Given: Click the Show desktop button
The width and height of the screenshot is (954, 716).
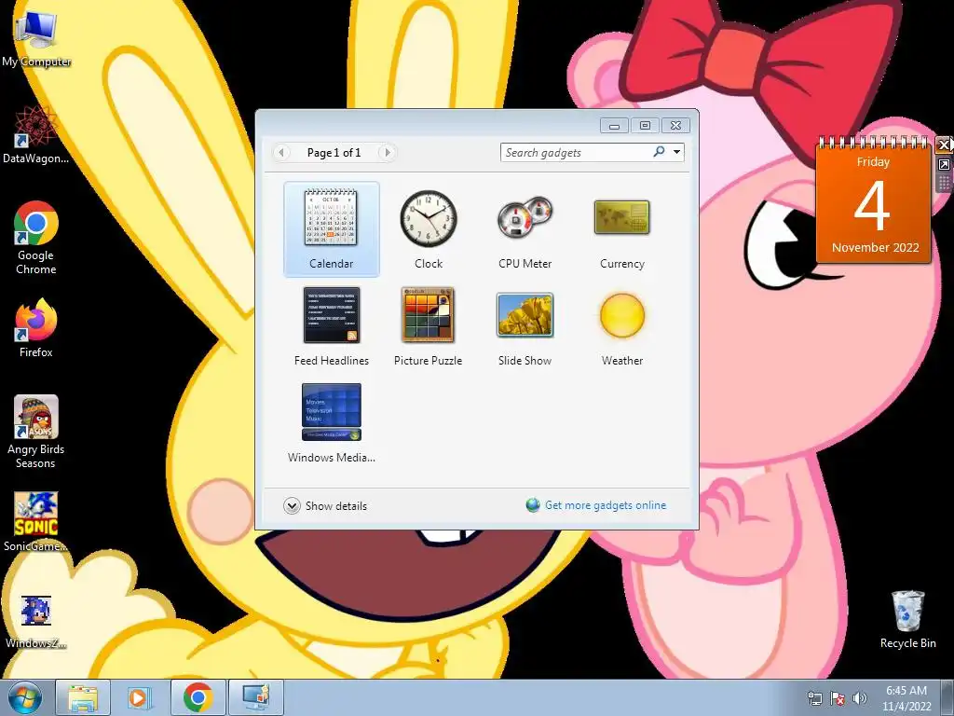Looking at the screenshot, I should point(947,697).
